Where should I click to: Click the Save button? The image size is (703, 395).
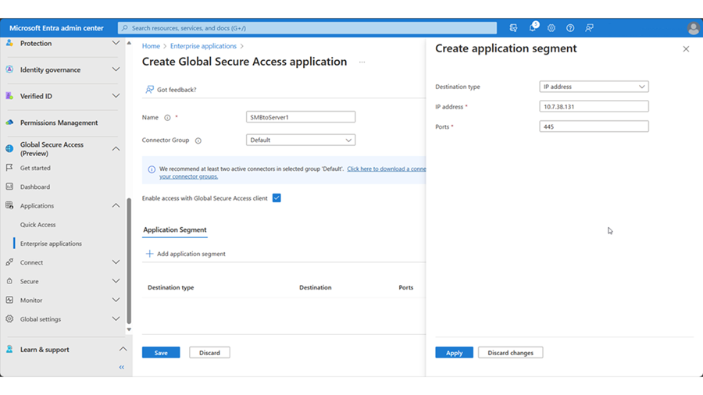161,352
